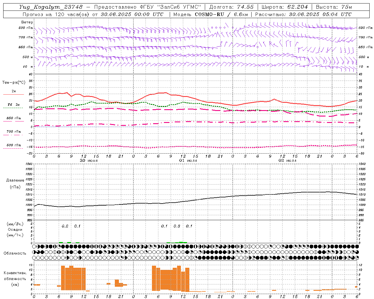Click the '(гПа)' unit under Давление
Screen dimensions: 374x299
15,187
